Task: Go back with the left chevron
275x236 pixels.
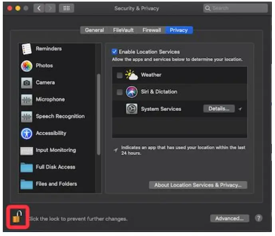Action: coord(39,8)
